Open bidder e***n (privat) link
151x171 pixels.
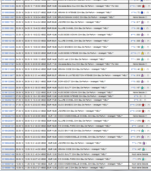(134, 126)
